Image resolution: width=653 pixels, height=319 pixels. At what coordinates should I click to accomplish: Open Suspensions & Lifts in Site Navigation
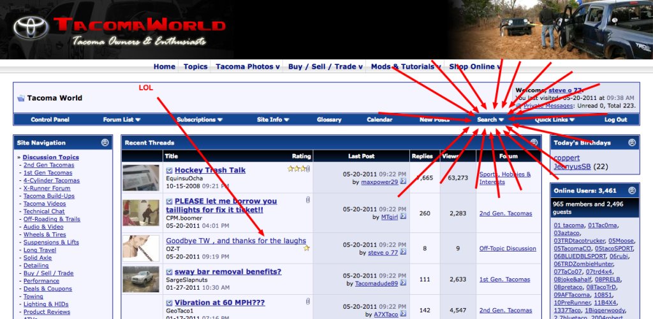click(51, 243)
